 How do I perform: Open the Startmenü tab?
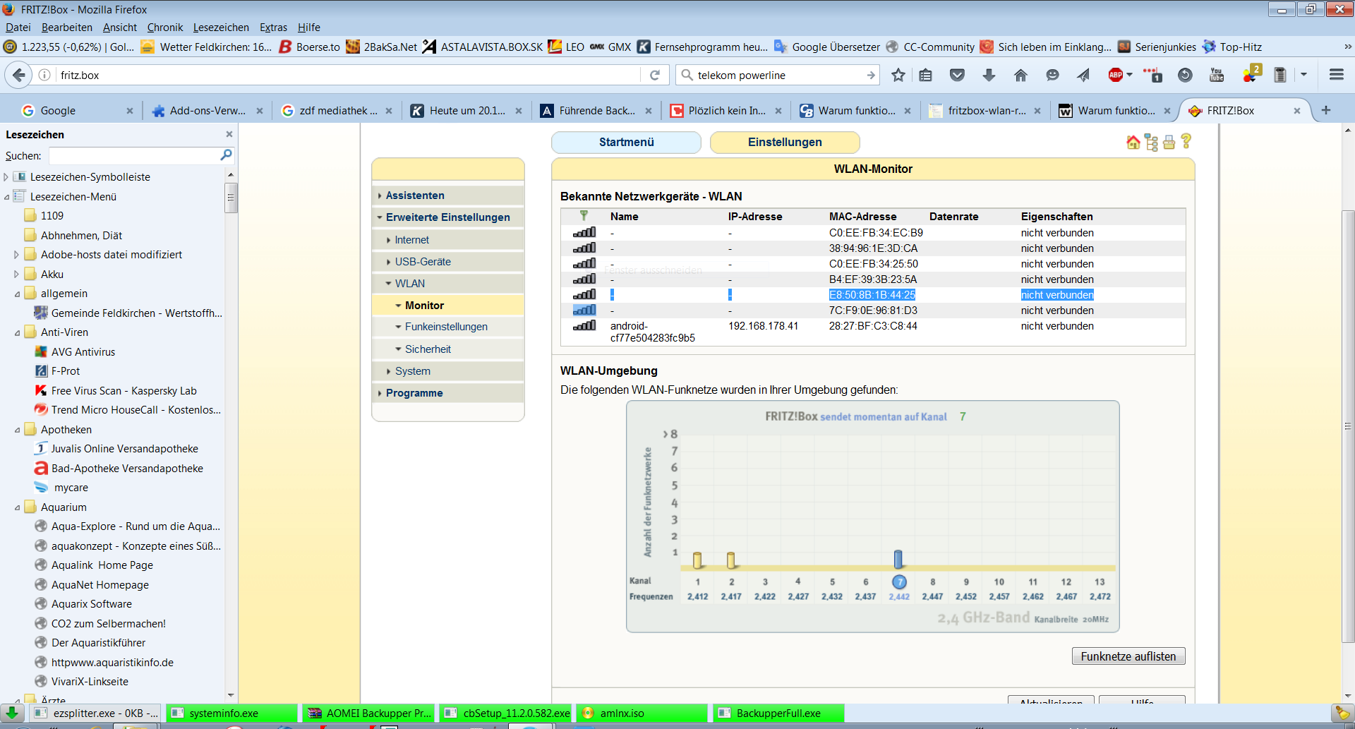tap(626, 142)
